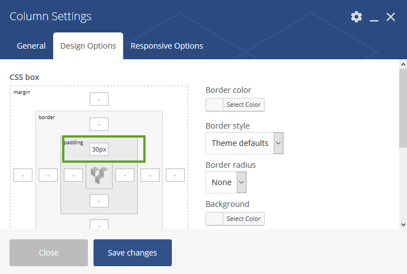
Task: Click the Save changes button
Action: (133, 253)
